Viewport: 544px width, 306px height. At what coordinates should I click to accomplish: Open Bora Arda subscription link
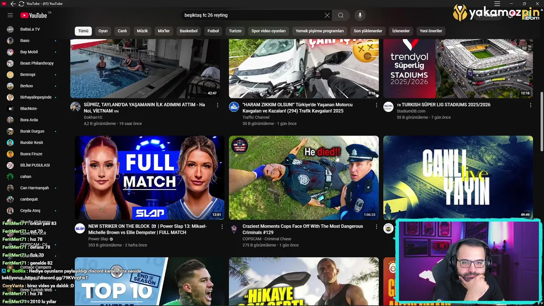[x=29, y=120]
